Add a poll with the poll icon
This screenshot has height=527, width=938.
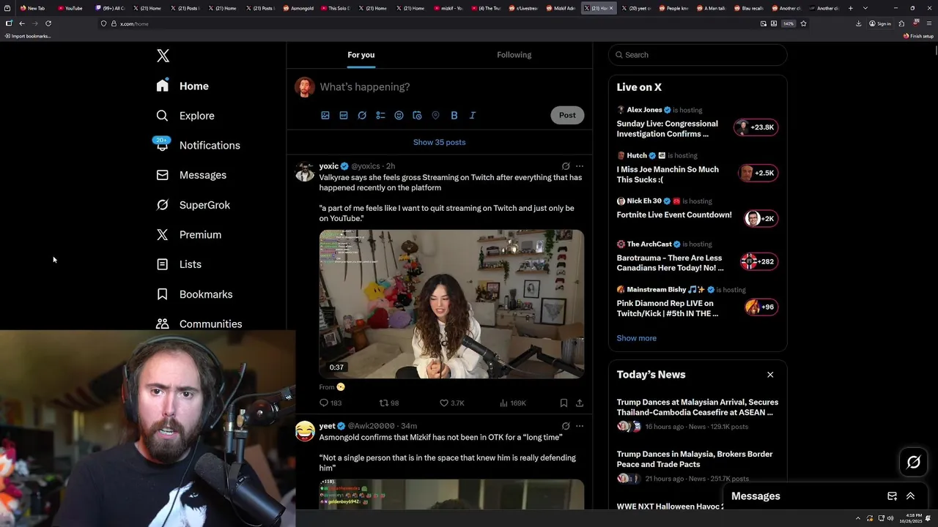[380, 116]
